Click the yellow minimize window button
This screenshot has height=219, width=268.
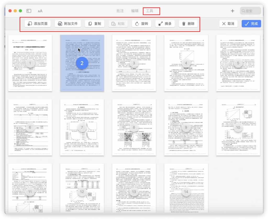coord(15,11)
